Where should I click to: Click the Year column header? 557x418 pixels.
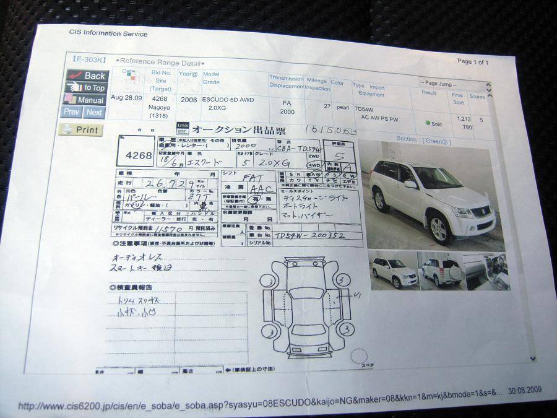click(x=188, y=74)
